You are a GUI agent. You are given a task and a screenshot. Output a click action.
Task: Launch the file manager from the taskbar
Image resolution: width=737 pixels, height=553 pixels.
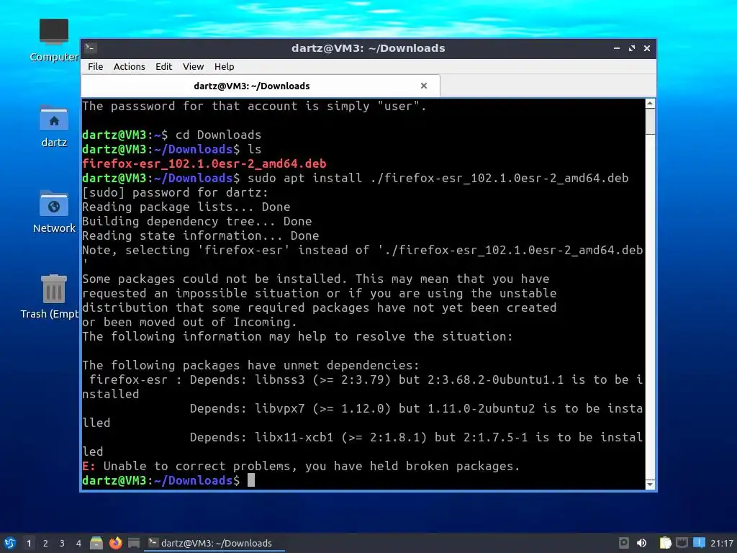[x=96, y=543]
